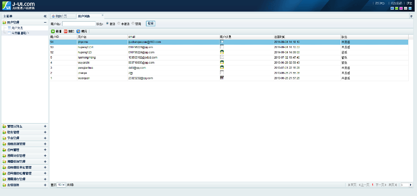Expand the 友情链接 sidebar section
417x196 pixels.
(45, 185)
